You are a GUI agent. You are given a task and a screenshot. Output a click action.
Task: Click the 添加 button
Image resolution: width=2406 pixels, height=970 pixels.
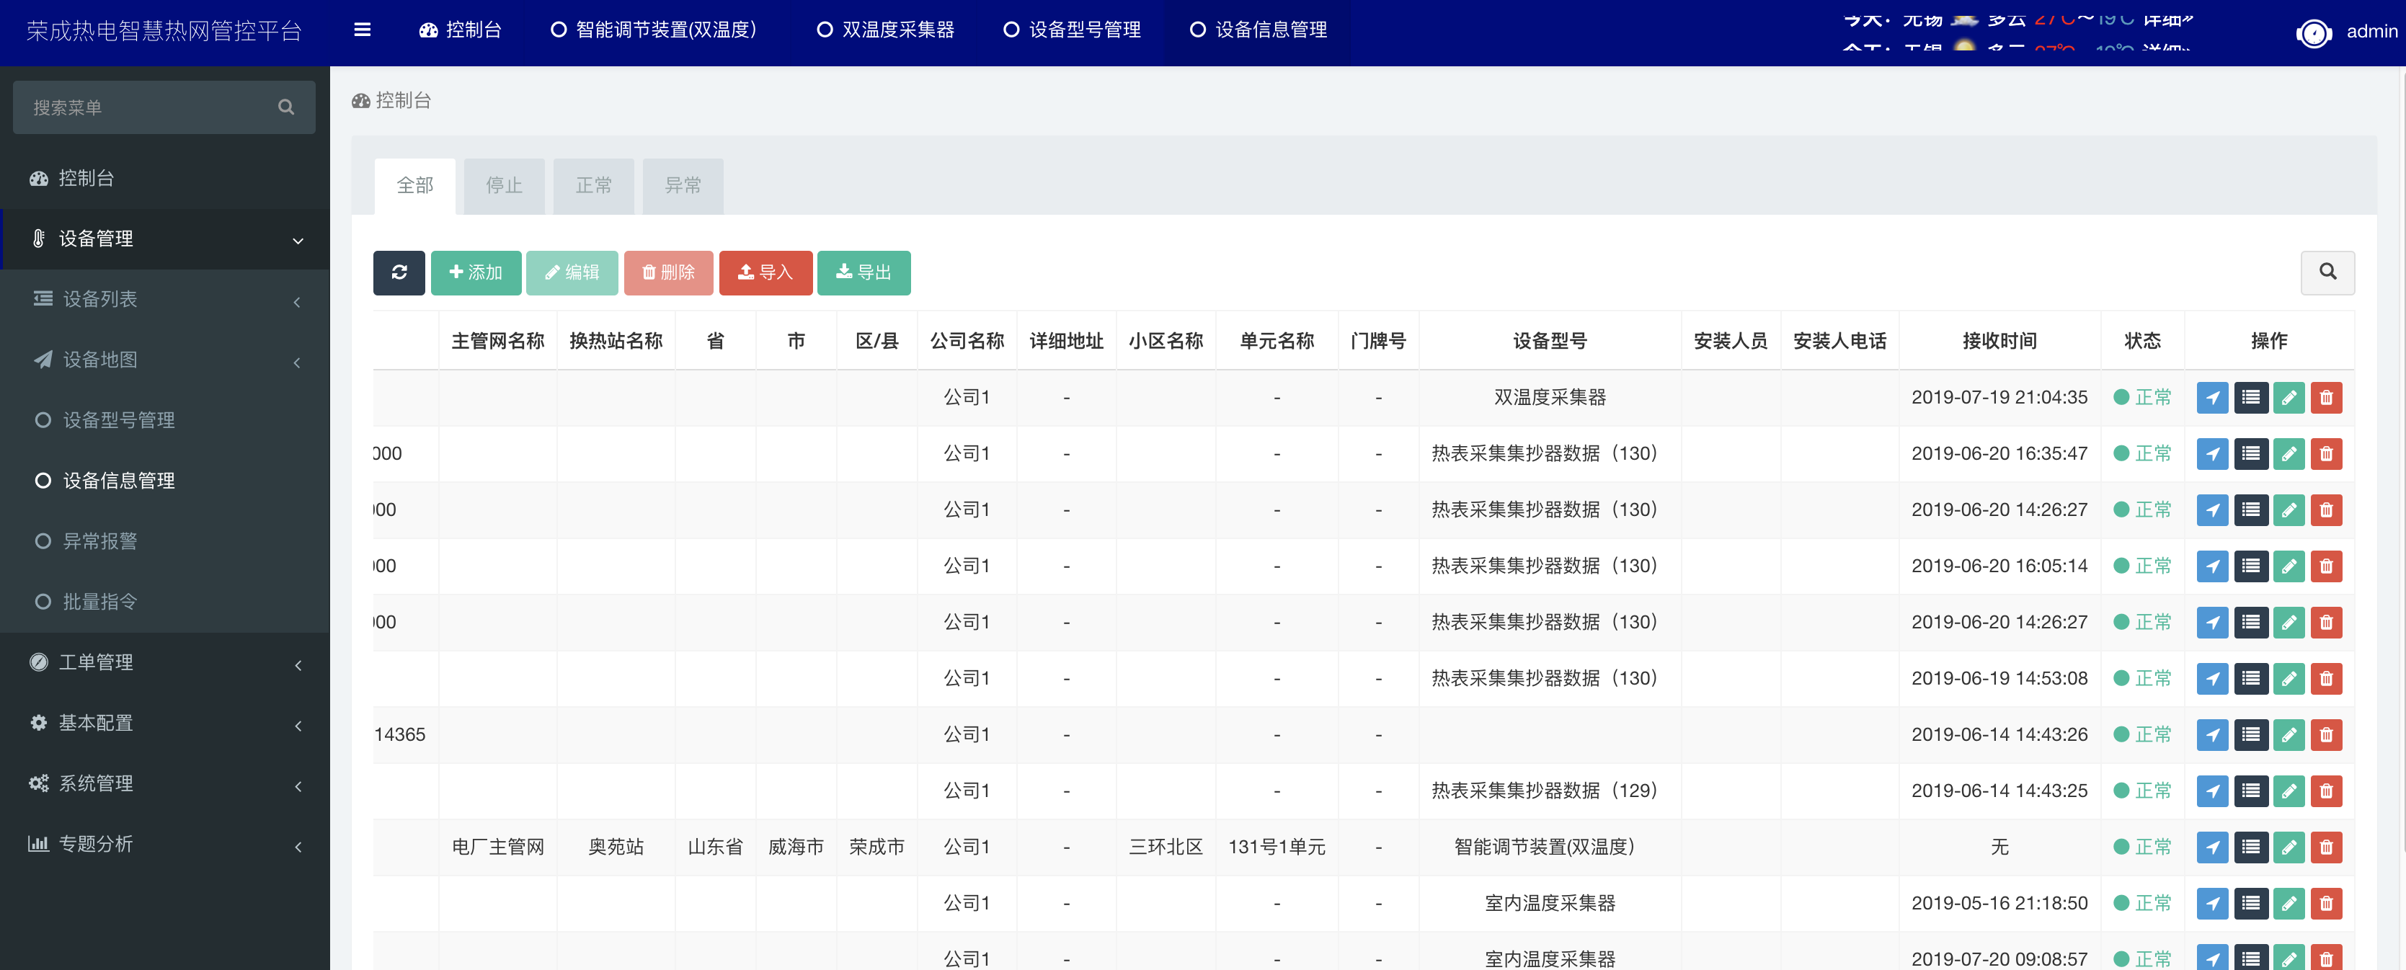pyautogui.click(x=476, y=272)
